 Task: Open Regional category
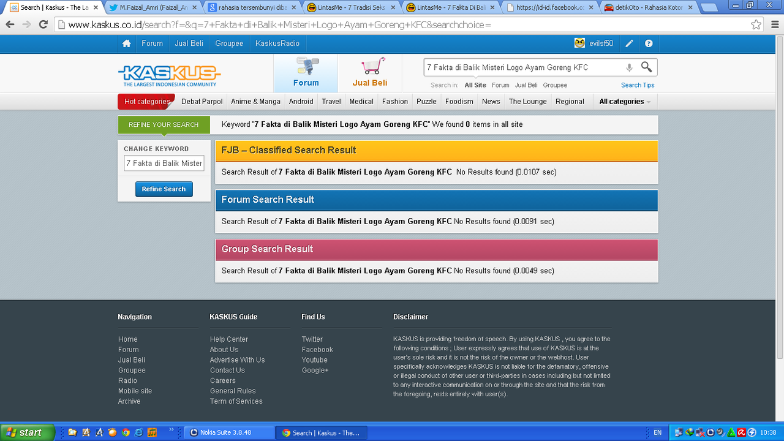click(x=570, y=102)
